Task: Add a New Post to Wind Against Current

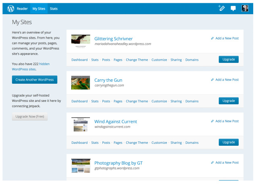Action: (225, 121)
